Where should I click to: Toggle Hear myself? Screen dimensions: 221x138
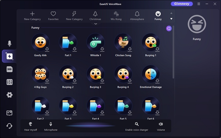tap(31, 126)
